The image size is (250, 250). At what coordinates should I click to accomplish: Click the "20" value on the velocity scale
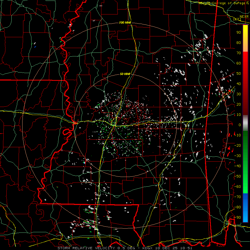pos(239,104)
